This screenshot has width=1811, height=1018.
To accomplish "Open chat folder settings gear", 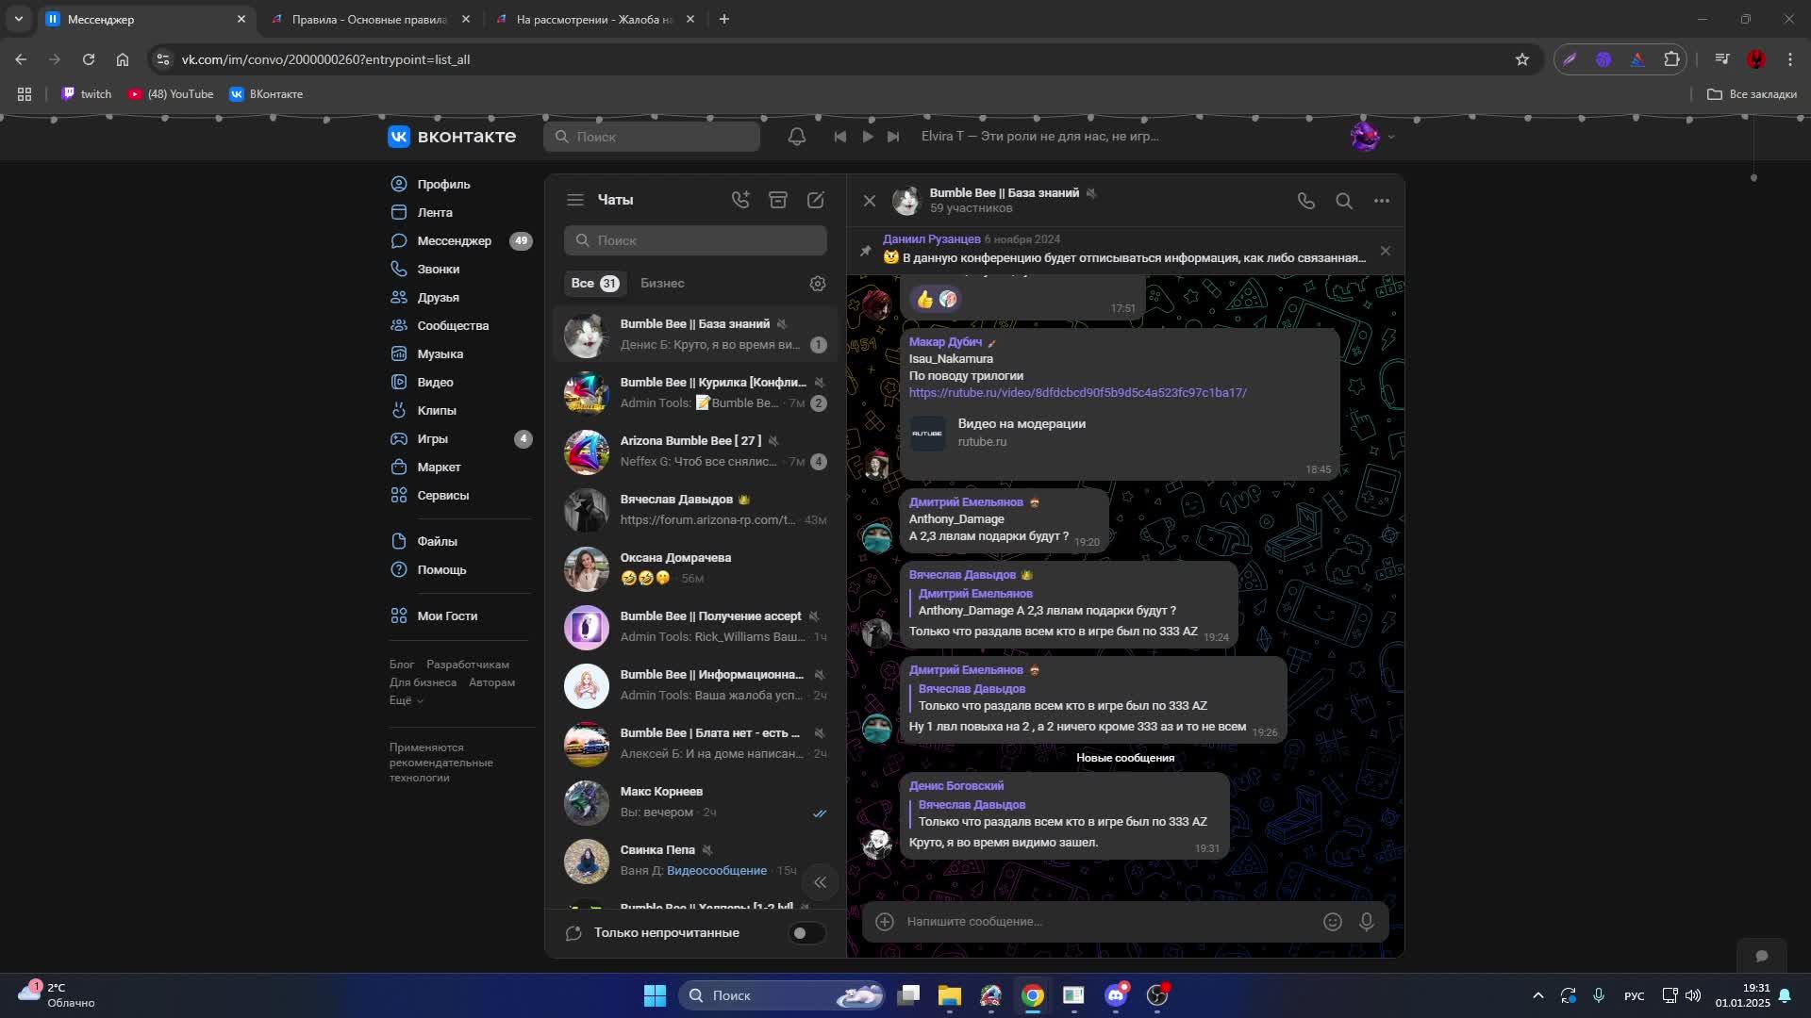I will point(818,284).
